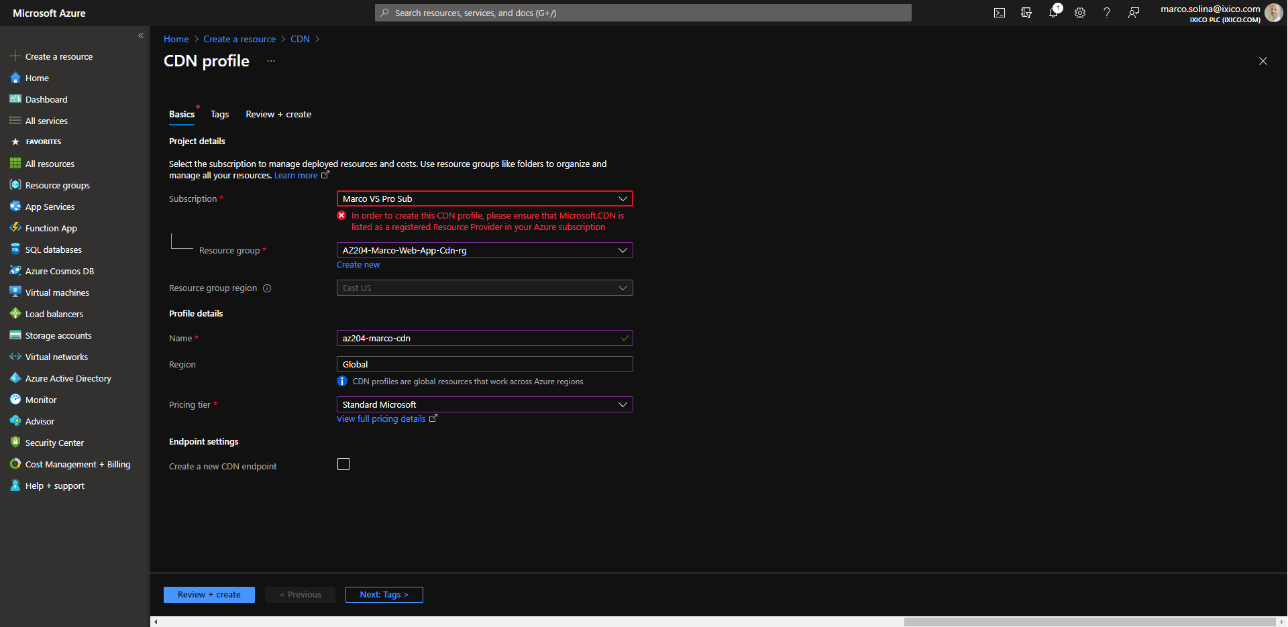Open the feedback icon in top bar
The image size is (1288, 627).
[x=1134, y=13]
